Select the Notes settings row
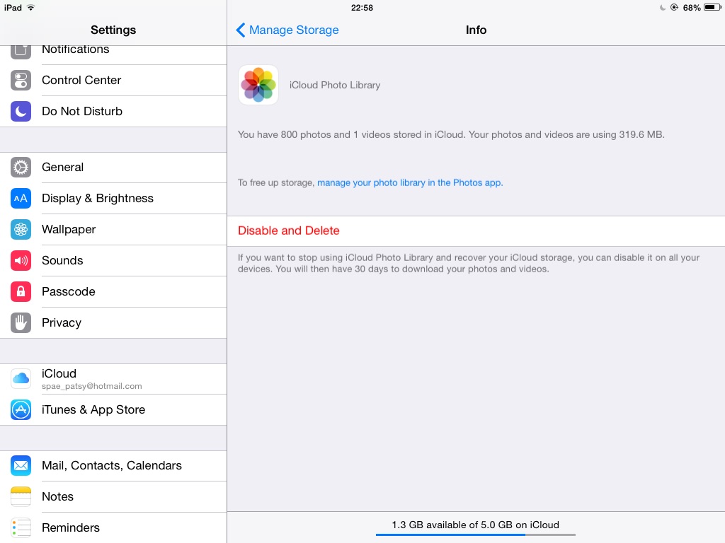The image size is (725, 543). 113,497
